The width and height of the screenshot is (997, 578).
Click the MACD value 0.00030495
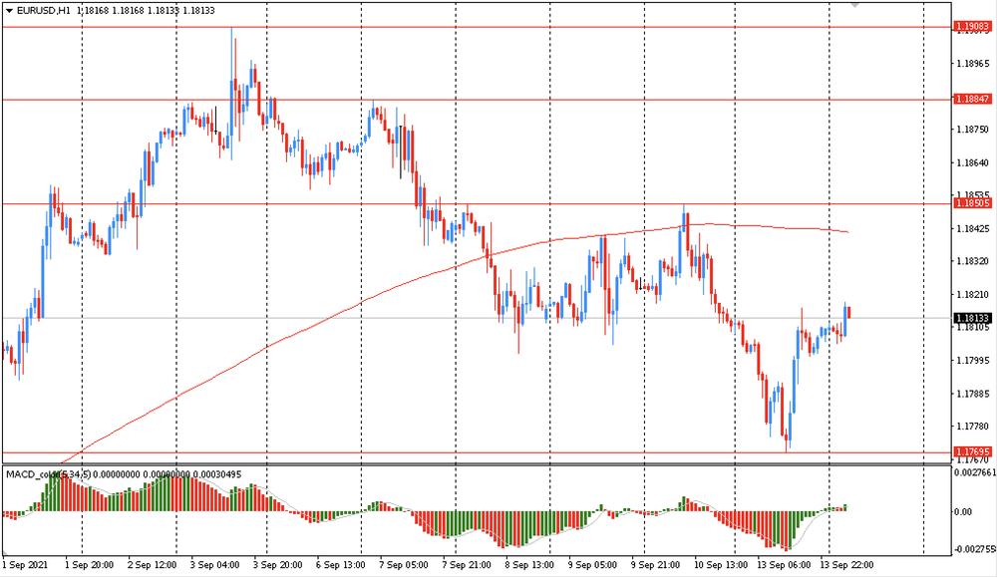click(216, 474)
